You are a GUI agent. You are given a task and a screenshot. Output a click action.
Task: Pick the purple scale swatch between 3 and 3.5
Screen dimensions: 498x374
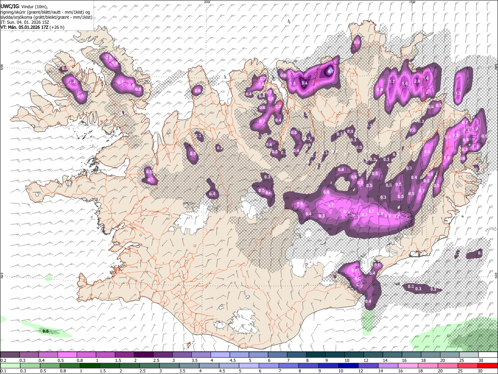181,355
